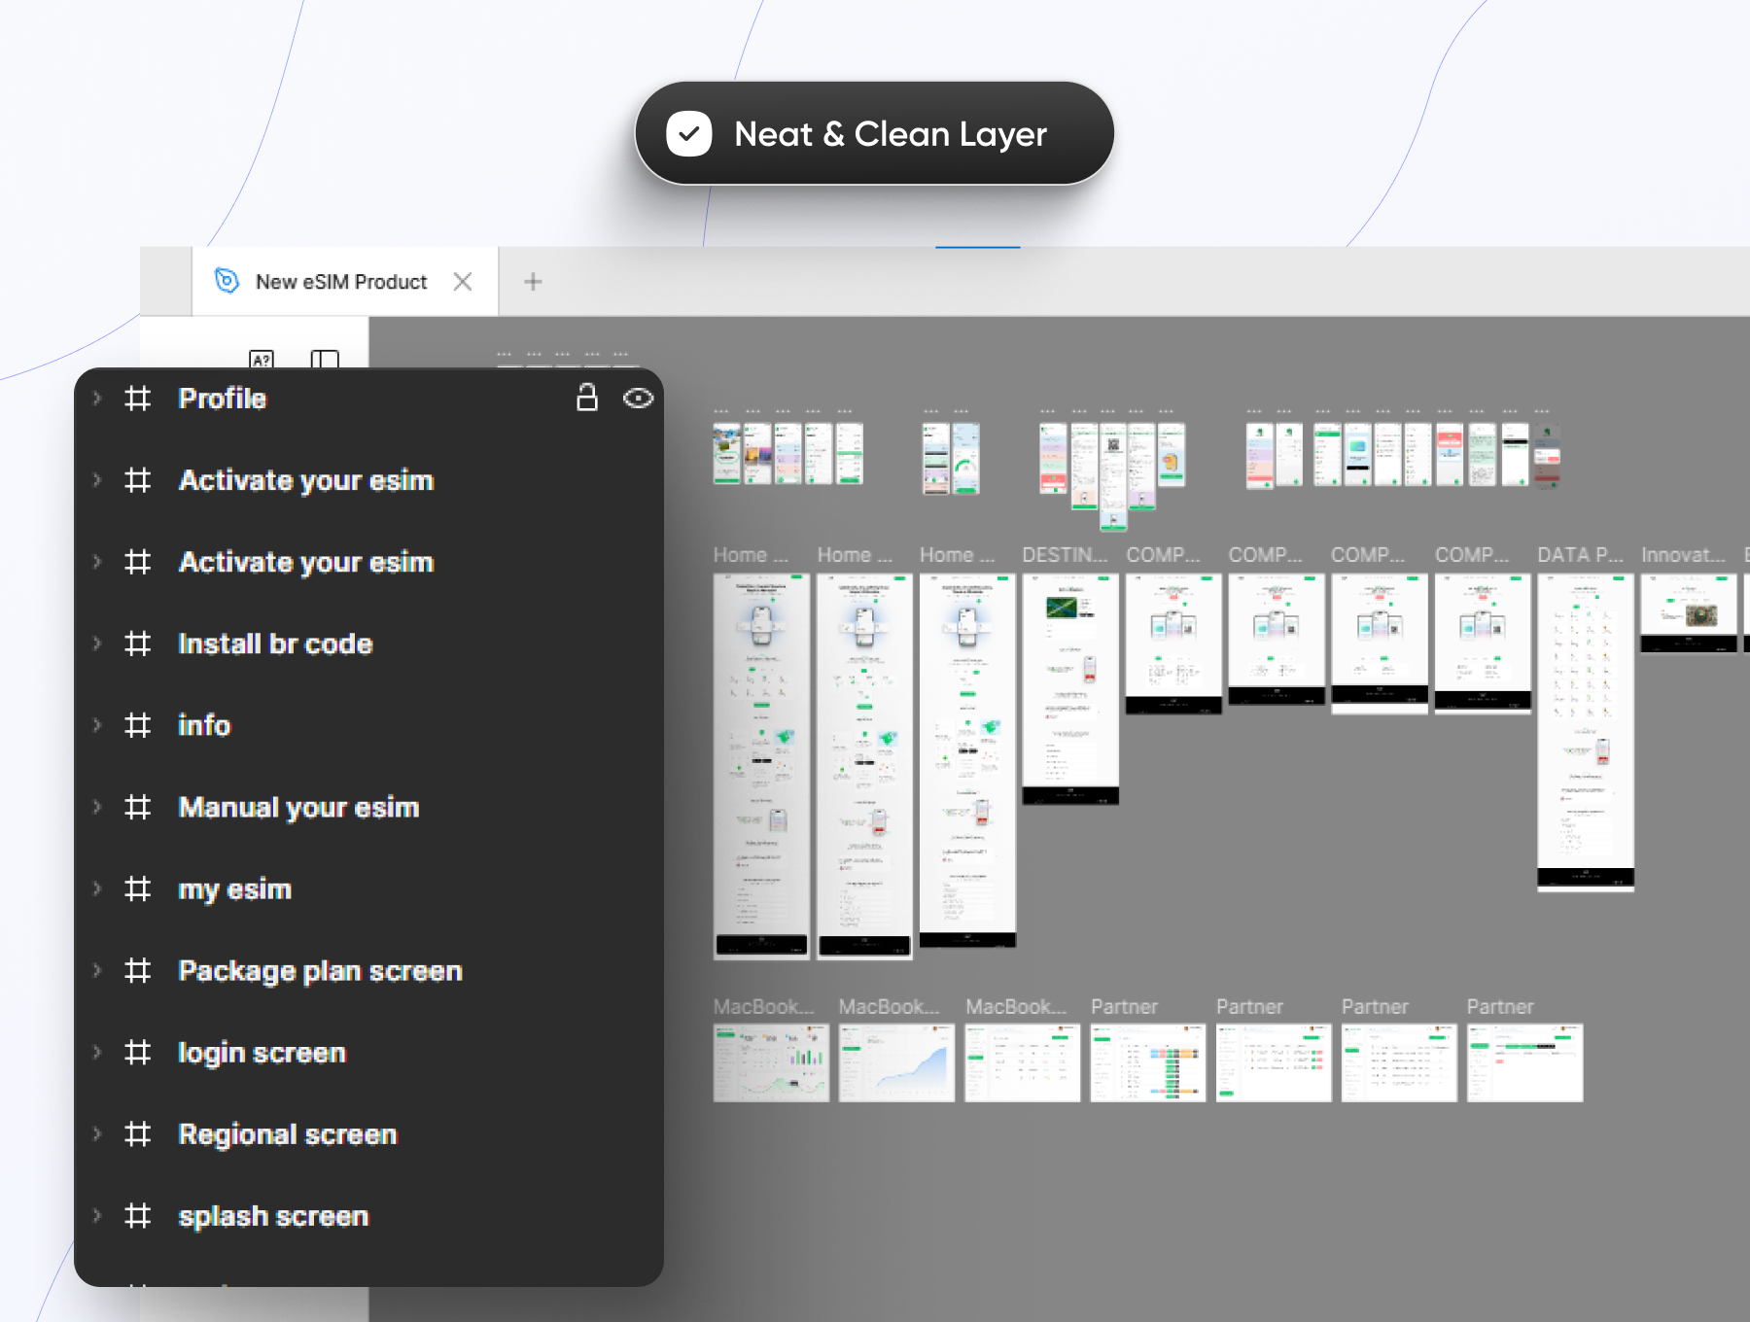Select the Regional screen layer
Viewport: 1750px width, 1322px height.
click(x=288, y=1134)
